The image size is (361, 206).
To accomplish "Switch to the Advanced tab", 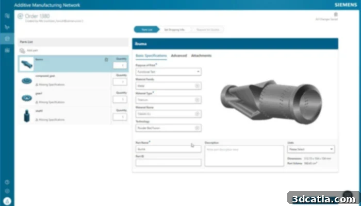I will click(x=179, y=56).
